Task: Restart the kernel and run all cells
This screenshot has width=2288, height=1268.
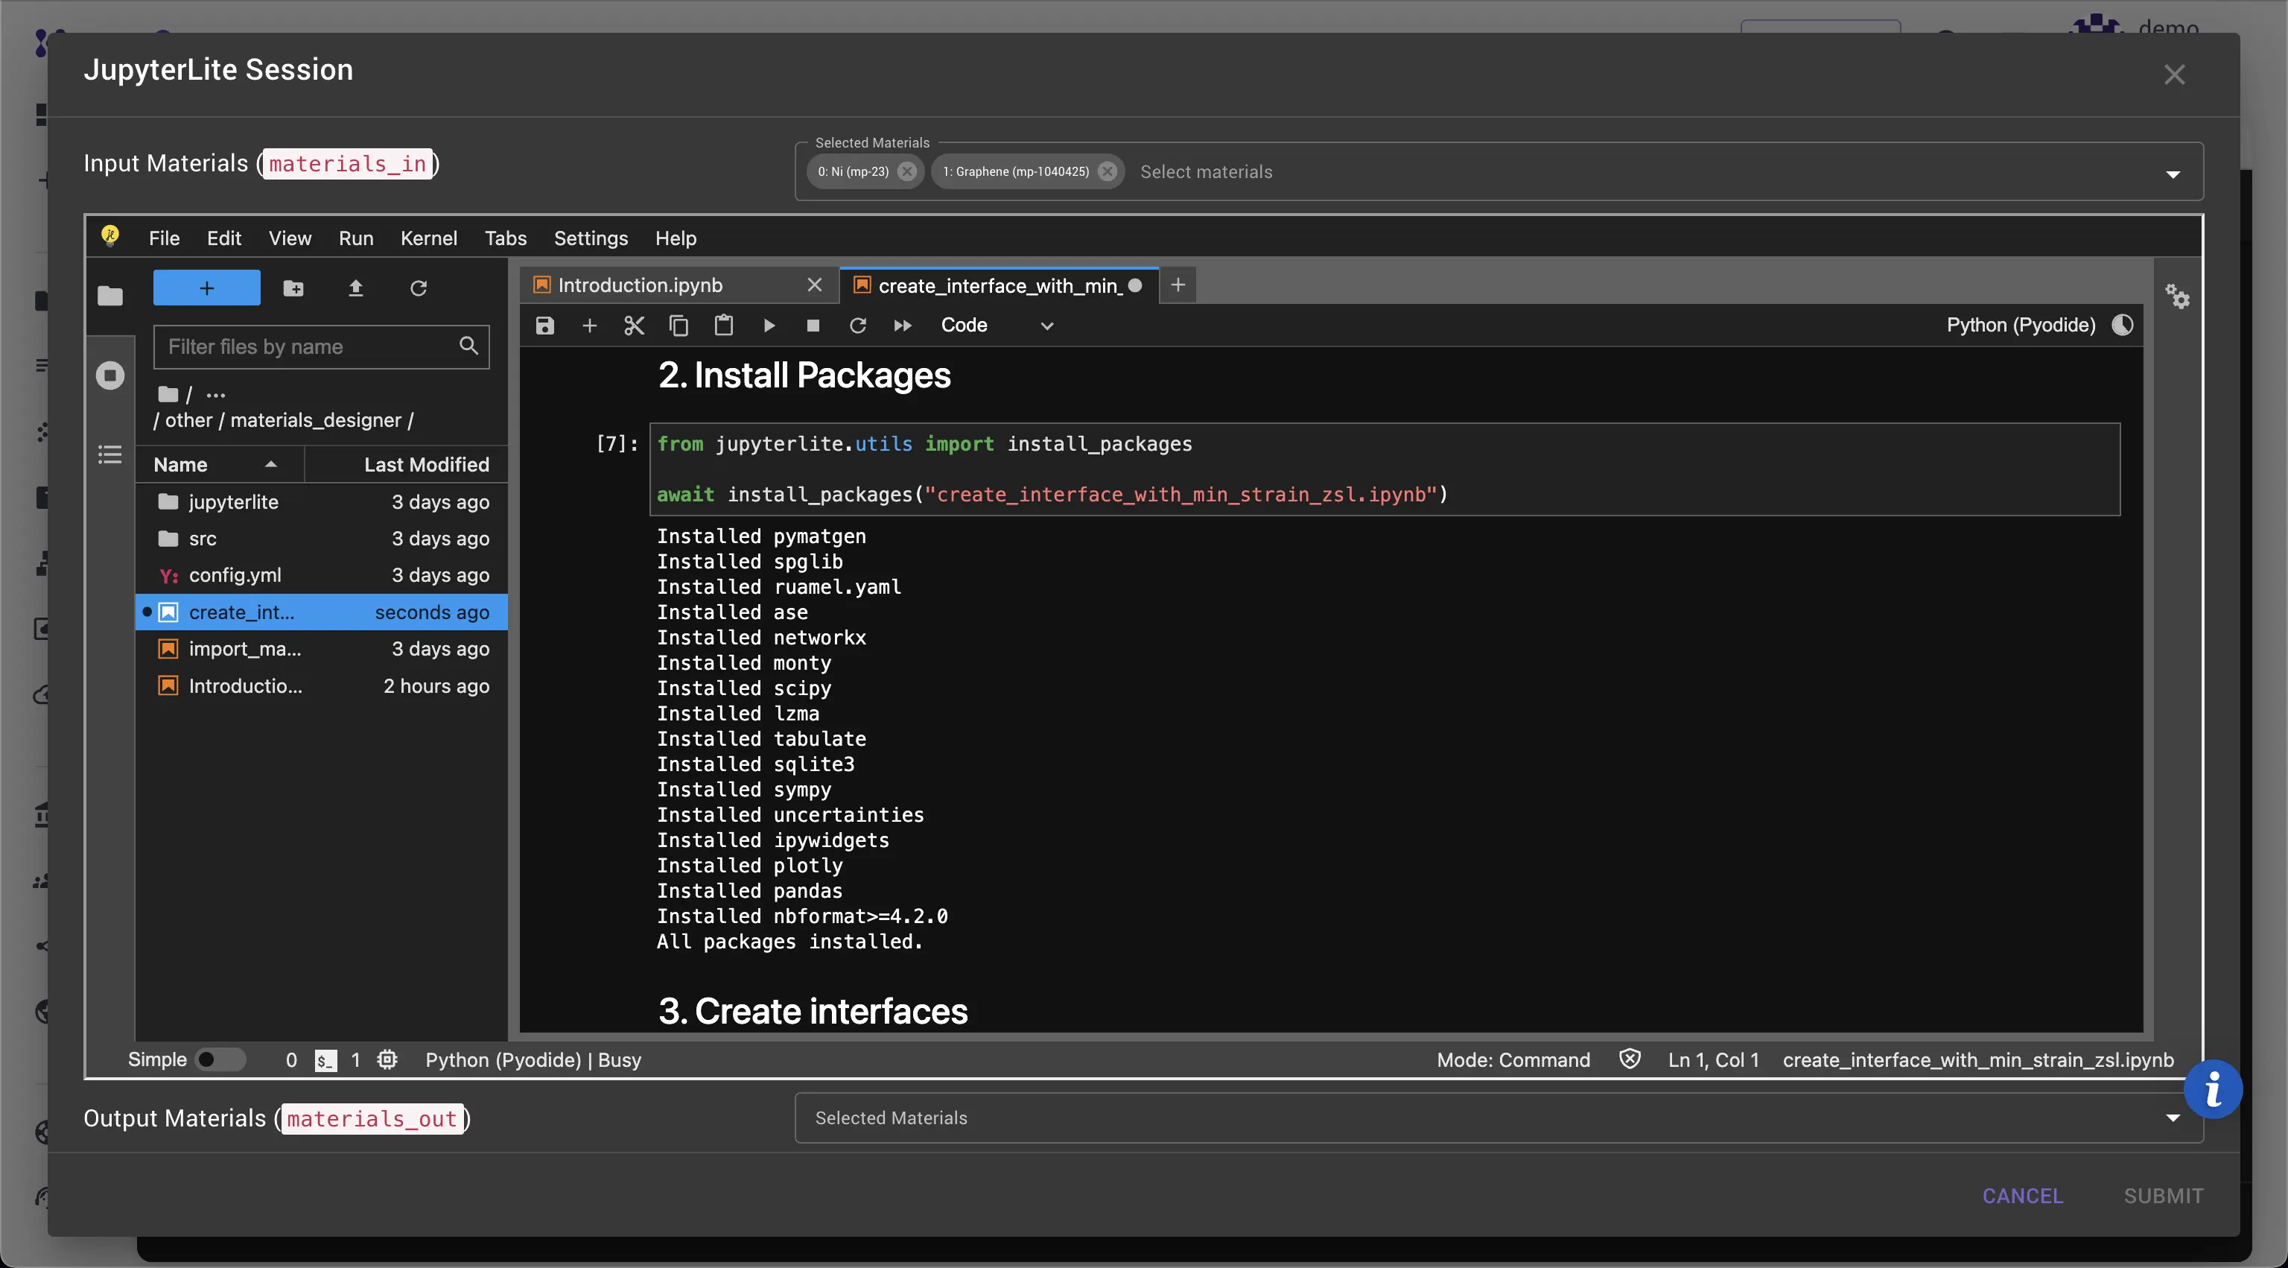Action: pos(901,326)
